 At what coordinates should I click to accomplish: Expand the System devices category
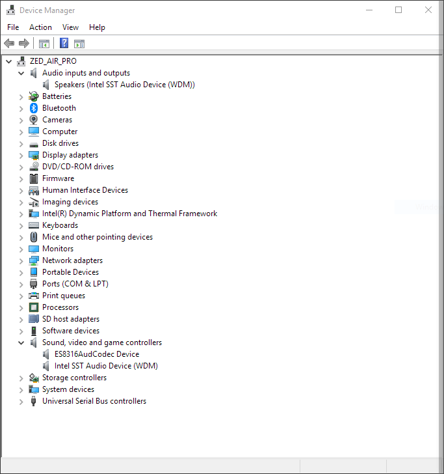coord(21,390)
